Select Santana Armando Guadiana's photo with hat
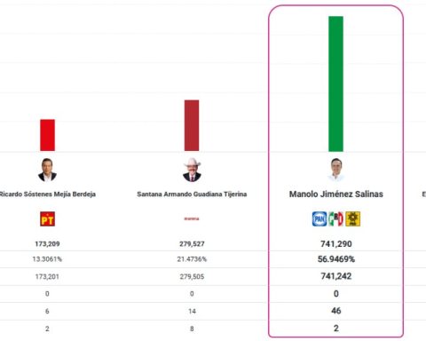The height and width of the screenshot is (341, 426). click(192, 170)
